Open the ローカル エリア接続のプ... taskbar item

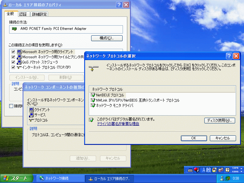(x=109, y=179)
